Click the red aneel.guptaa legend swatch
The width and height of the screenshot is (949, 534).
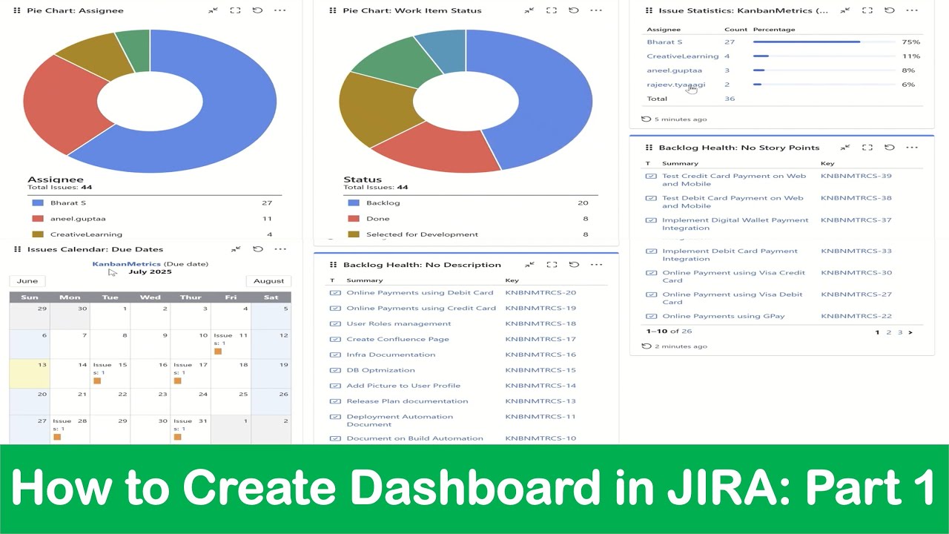[x=38, y=219]
